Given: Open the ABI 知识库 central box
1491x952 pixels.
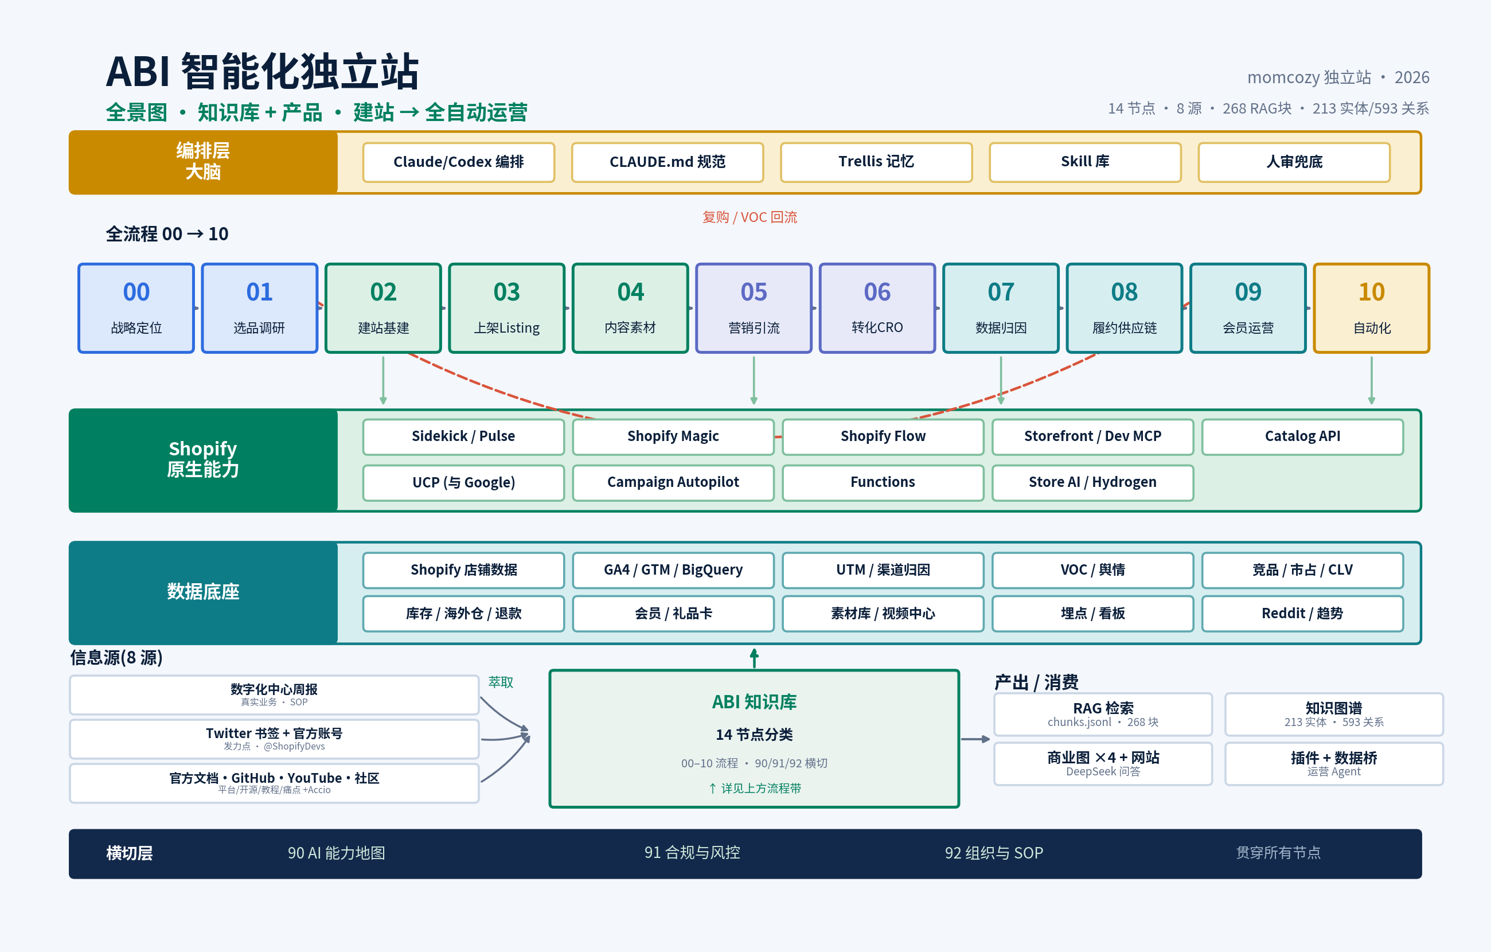Looking at the screenshot, I should [754, 739].
